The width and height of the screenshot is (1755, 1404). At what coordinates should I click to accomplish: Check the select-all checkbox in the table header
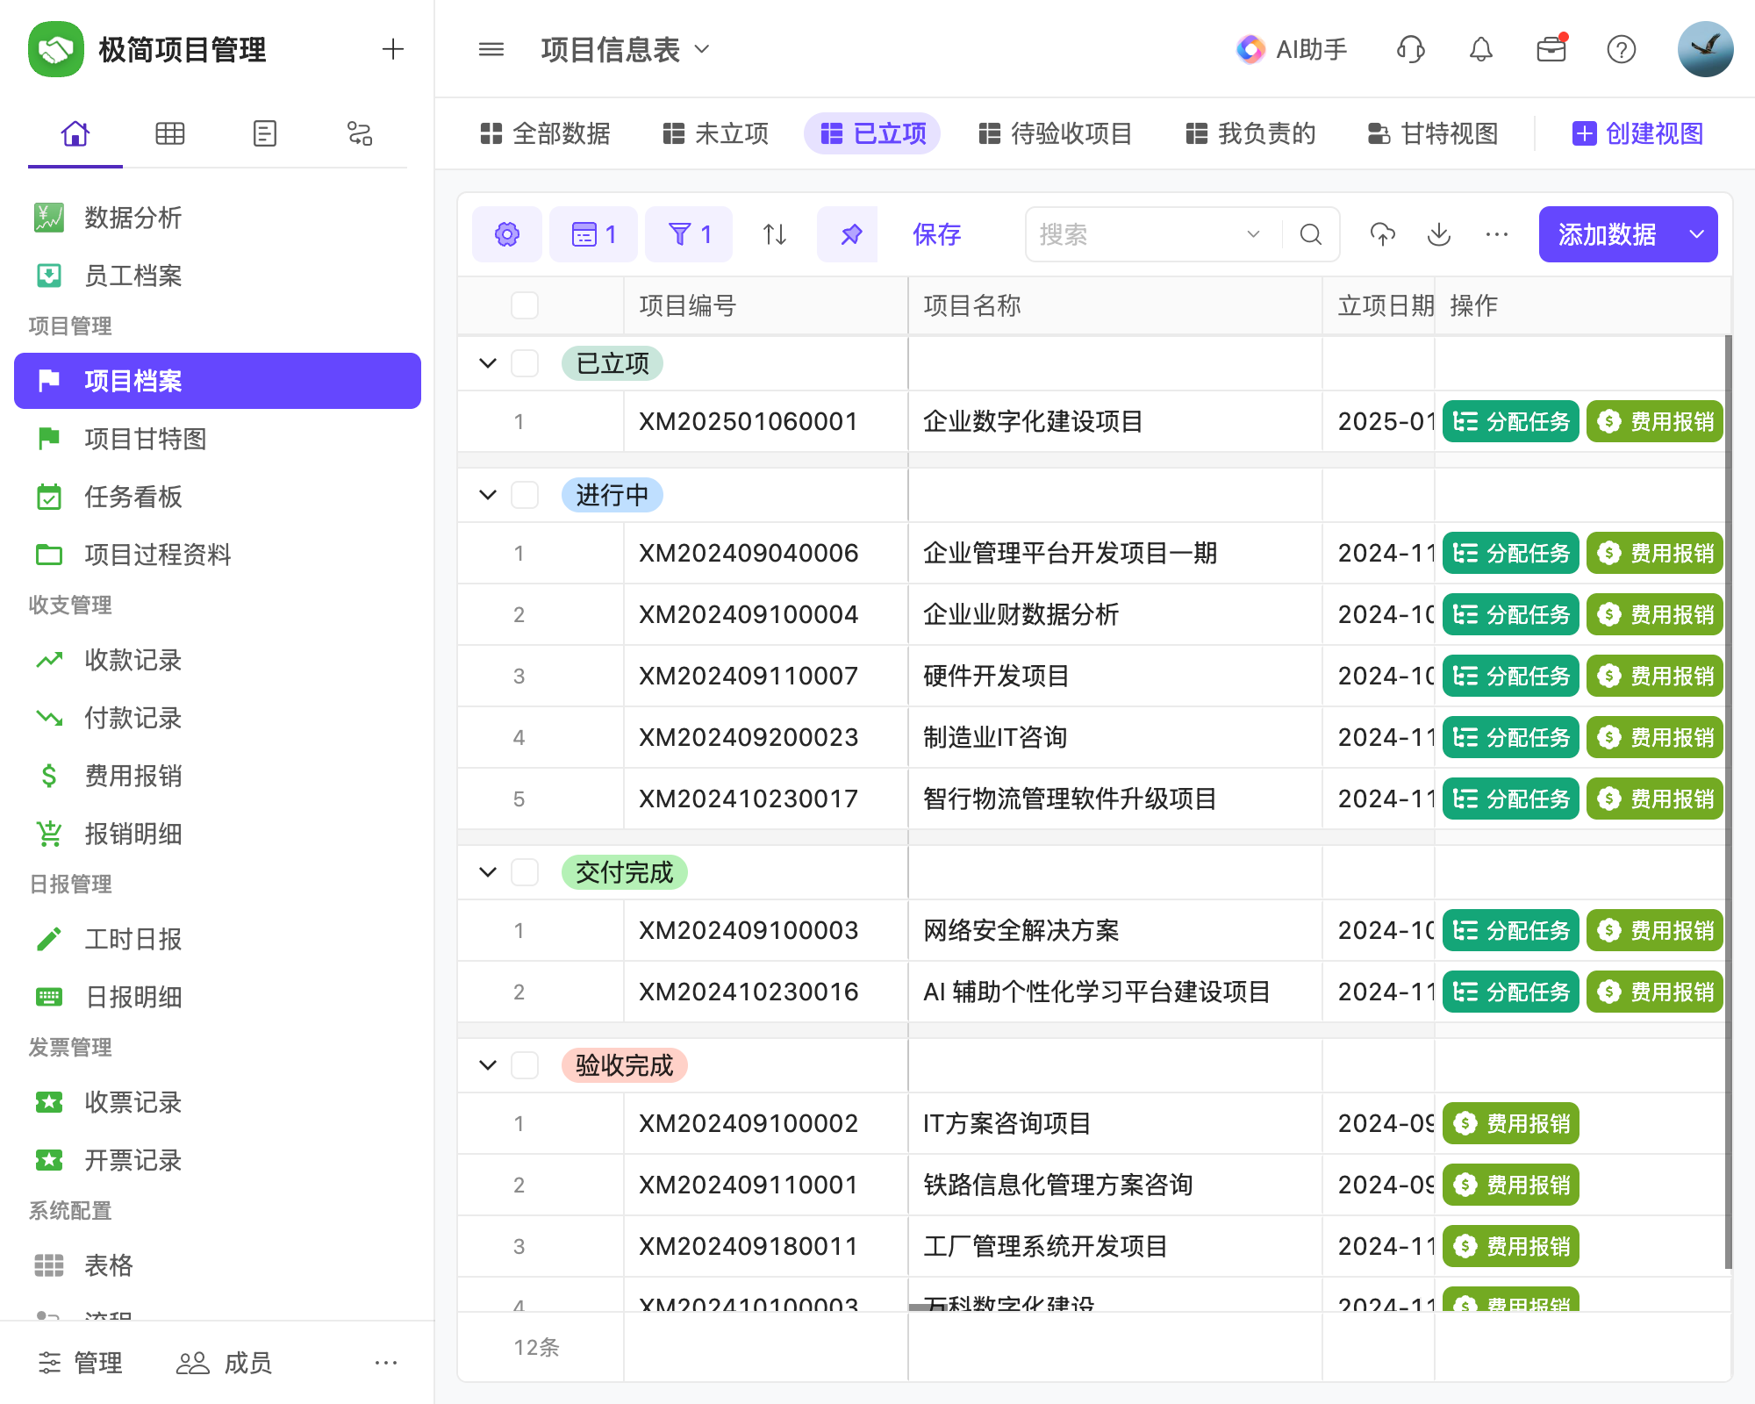tap(525, 305)
